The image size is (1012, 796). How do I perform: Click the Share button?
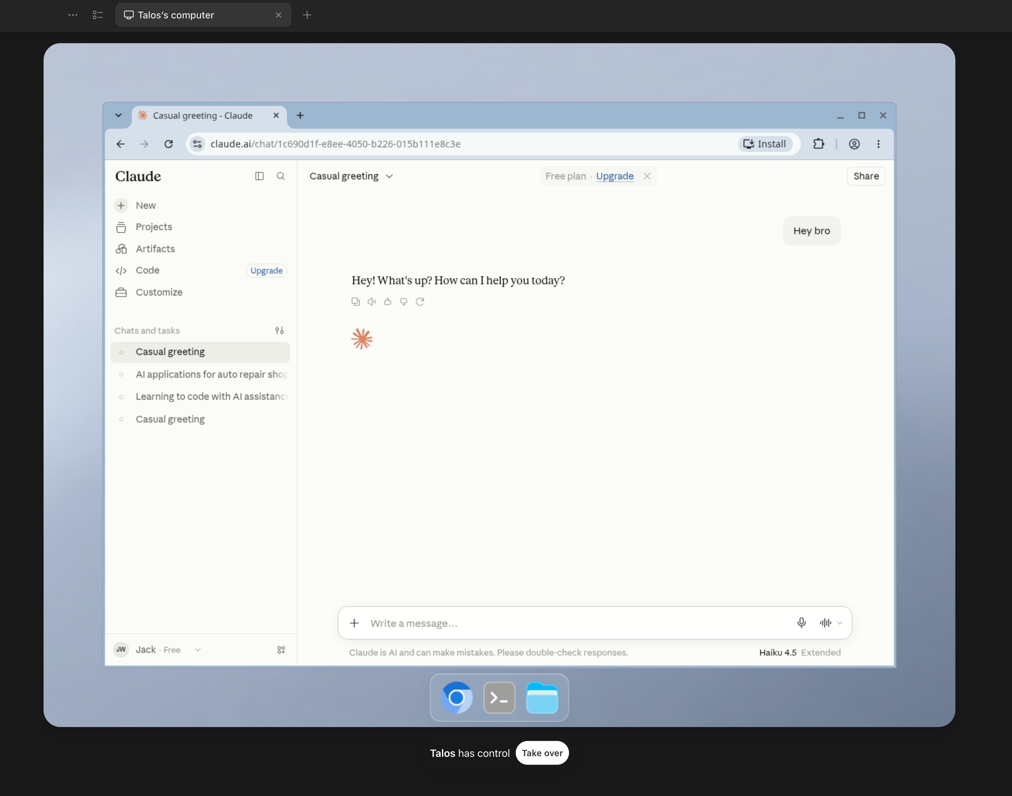pyautogui.click(x=866, y=176)
